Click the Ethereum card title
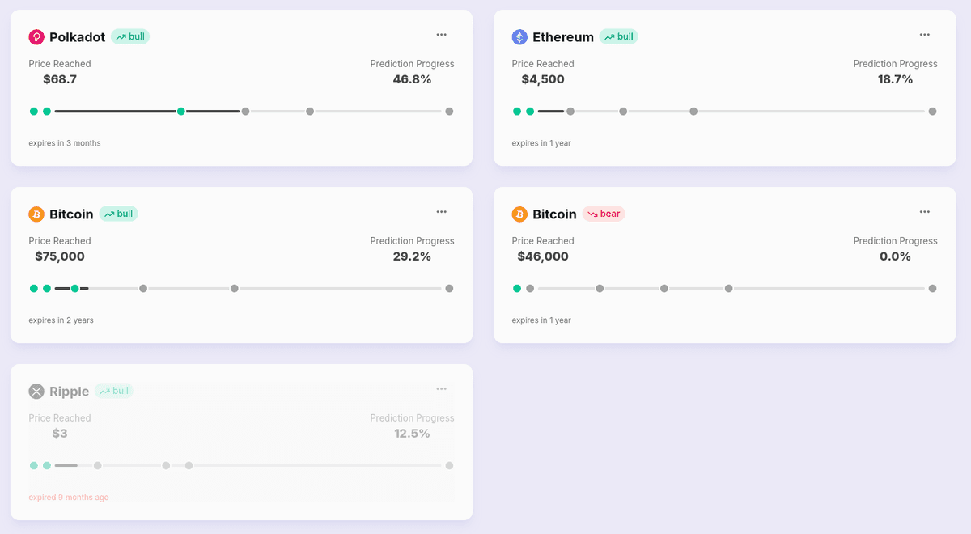Viewport: 971px width, 534px height. [563, 37]
